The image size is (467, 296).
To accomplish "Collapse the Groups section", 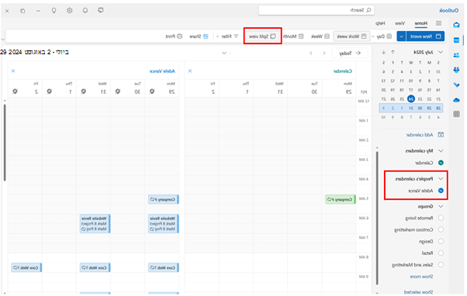I will (x=441, y=206).
